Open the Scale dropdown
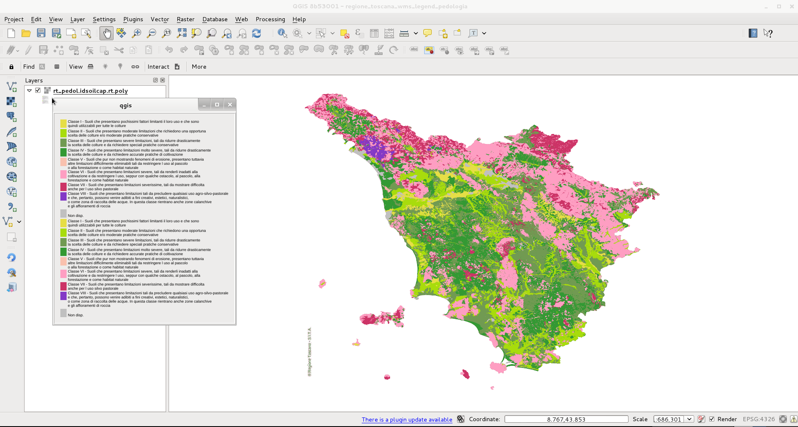Screen dimensions: 798x427 689,419
